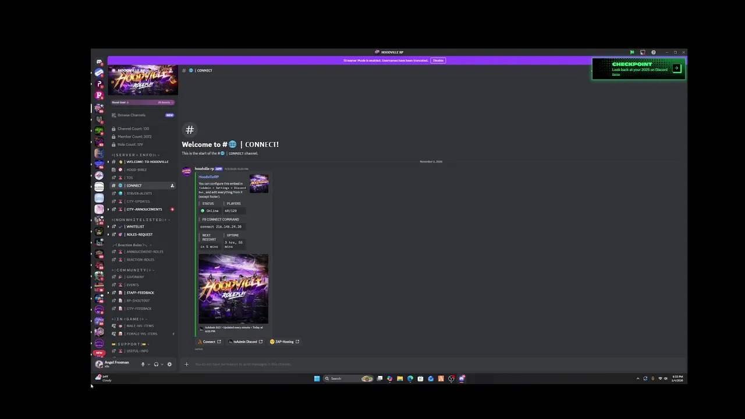
Task: Open the large Hoodville Roleplay embed image
Action: click(233, 289)
